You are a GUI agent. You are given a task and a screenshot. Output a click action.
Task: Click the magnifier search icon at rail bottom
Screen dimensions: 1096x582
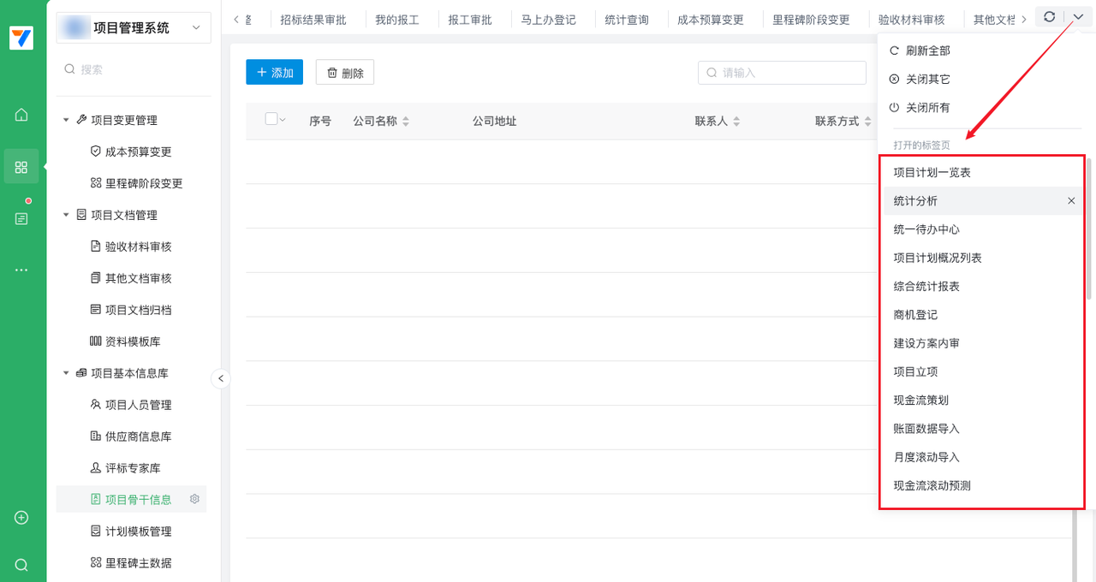click(21, 565)
